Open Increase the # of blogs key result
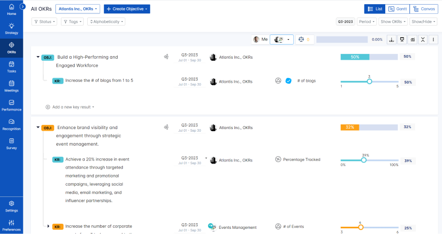Viewport: 442px width, 234px height. pos(99,80)
